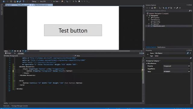Open the Setter (Foreground) element dropdown

point(39,56)
